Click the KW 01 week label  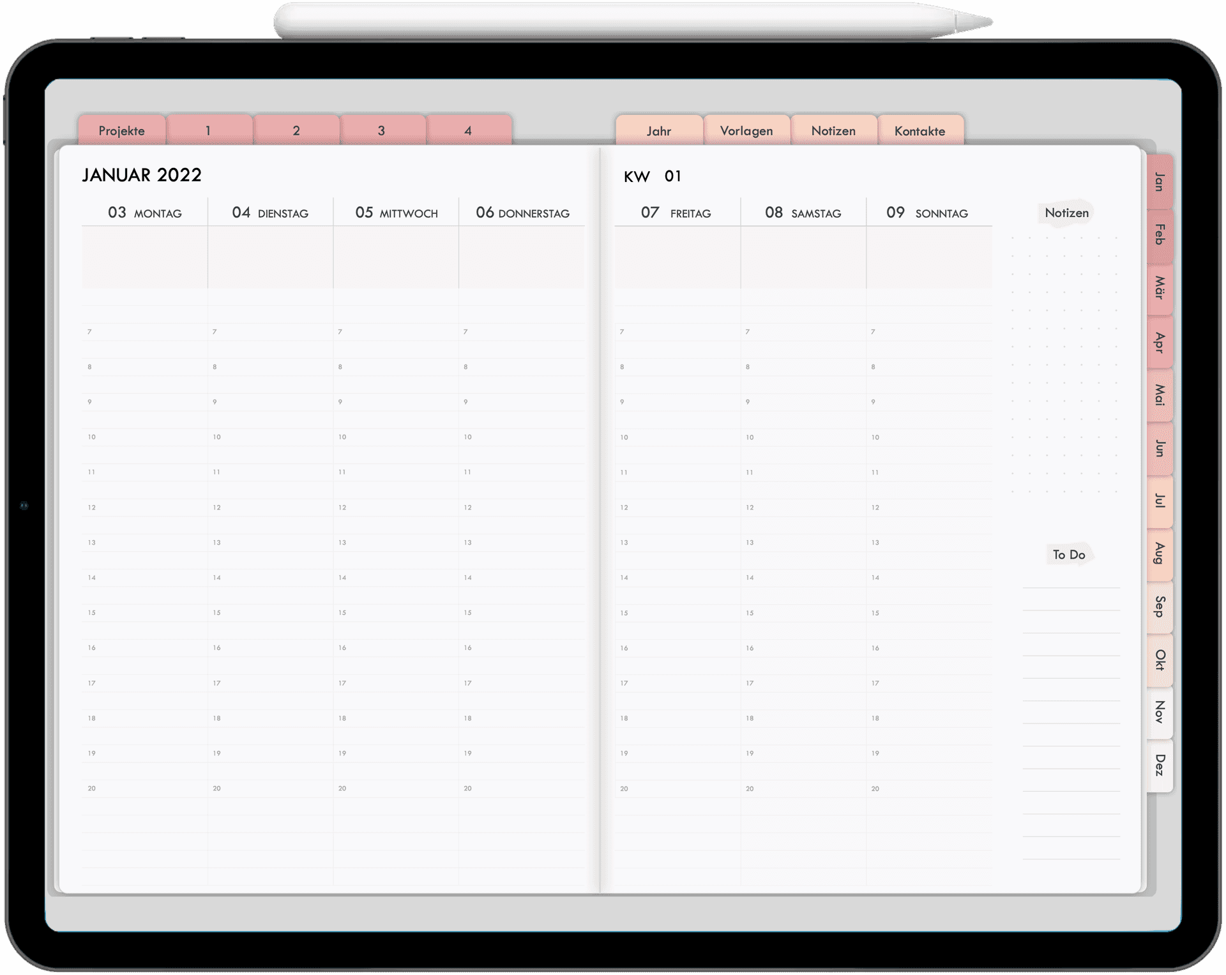pos(653,176)
